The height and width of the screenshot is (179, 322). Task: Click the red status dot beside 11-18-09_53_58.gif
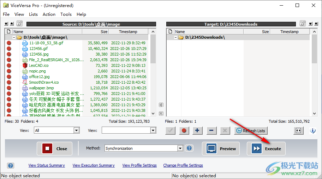click(x=9, y=43)
